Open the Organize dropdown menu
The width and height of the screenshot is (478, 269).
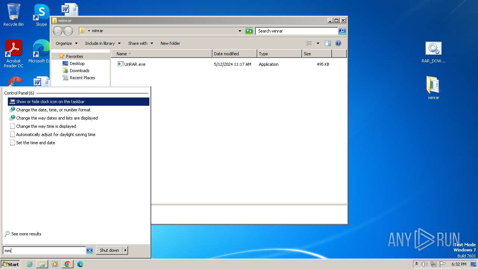tap(67, 43)
